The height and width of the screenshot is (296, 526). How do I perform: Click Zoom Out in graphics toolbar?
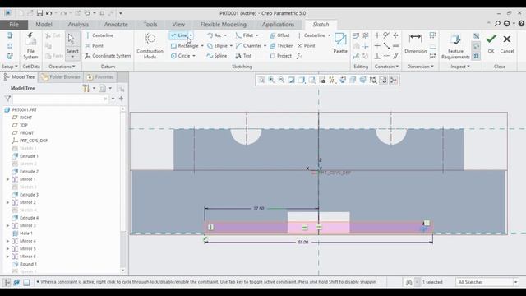click(281, 80)
